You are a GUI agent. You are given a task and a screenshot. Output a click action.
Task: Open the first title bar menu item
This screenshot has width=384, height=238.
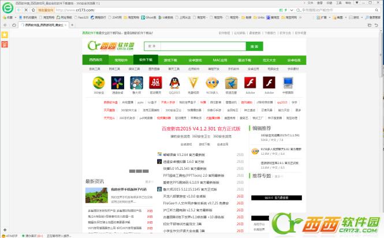coord(310,3)
